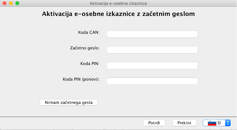The width and height of the screenshot is (237, 130).
Task: Click the Koda CAN input field
Action: click(152, 34)
